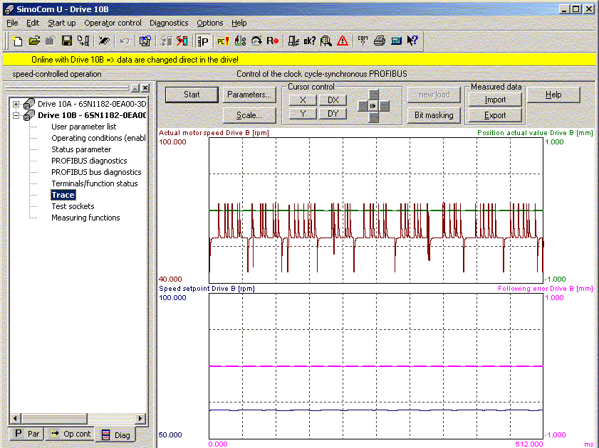
Task: Click the up cursor control arrow
Action: point(374,95)
